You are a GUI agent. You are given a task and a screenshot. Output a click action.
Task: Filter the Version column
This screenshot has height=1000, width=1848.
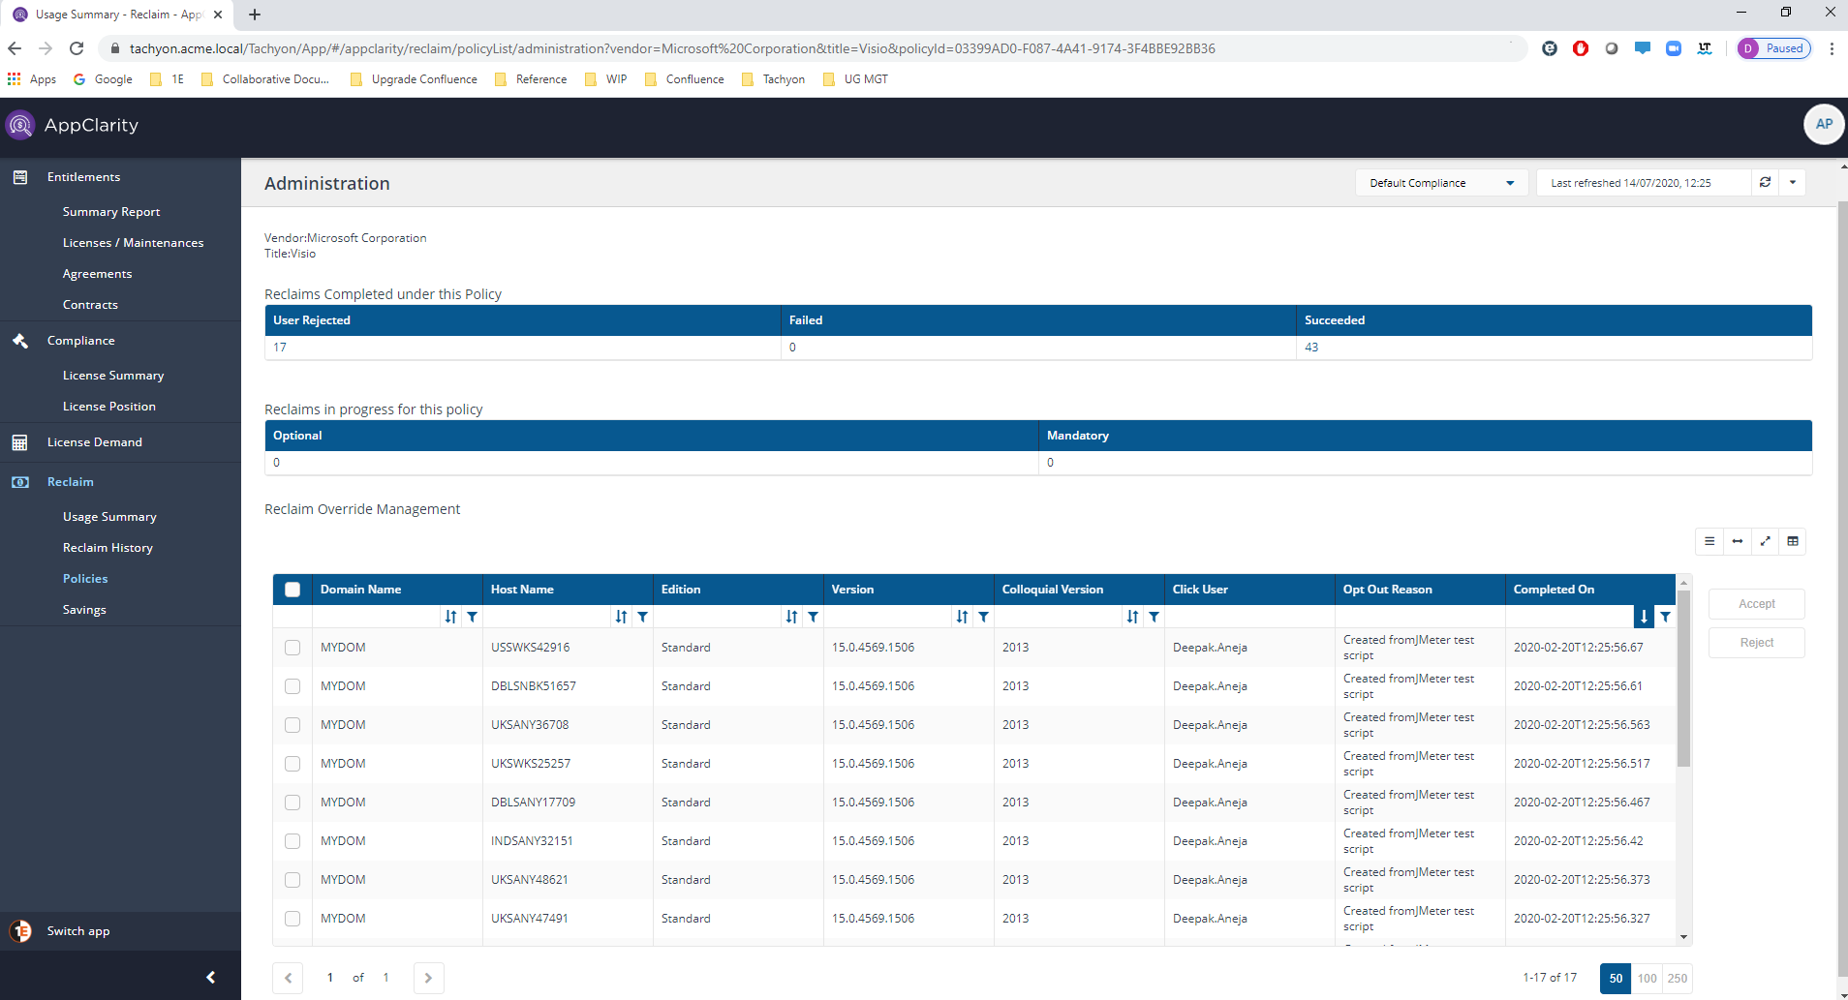coord(983,617)
